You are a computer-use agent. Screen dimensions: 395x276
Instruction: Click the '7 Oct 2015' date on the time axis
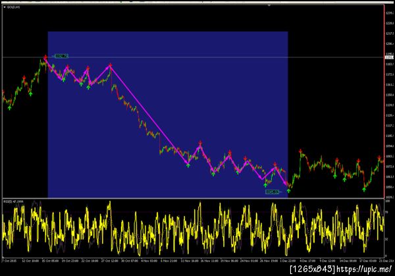click(9, 261)
